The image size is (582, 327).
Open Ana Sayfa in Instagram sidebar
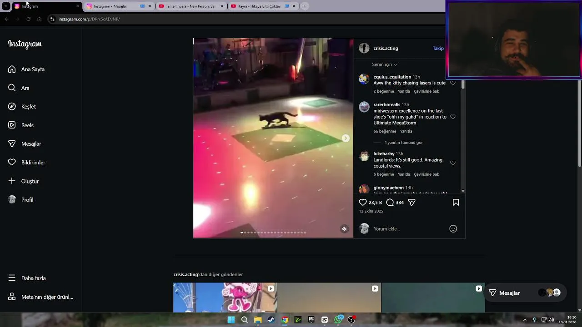click(26, 69)
